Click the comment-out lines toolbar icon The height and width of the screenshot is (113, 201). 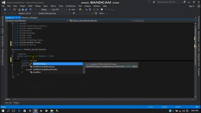[x=94, y=9]
